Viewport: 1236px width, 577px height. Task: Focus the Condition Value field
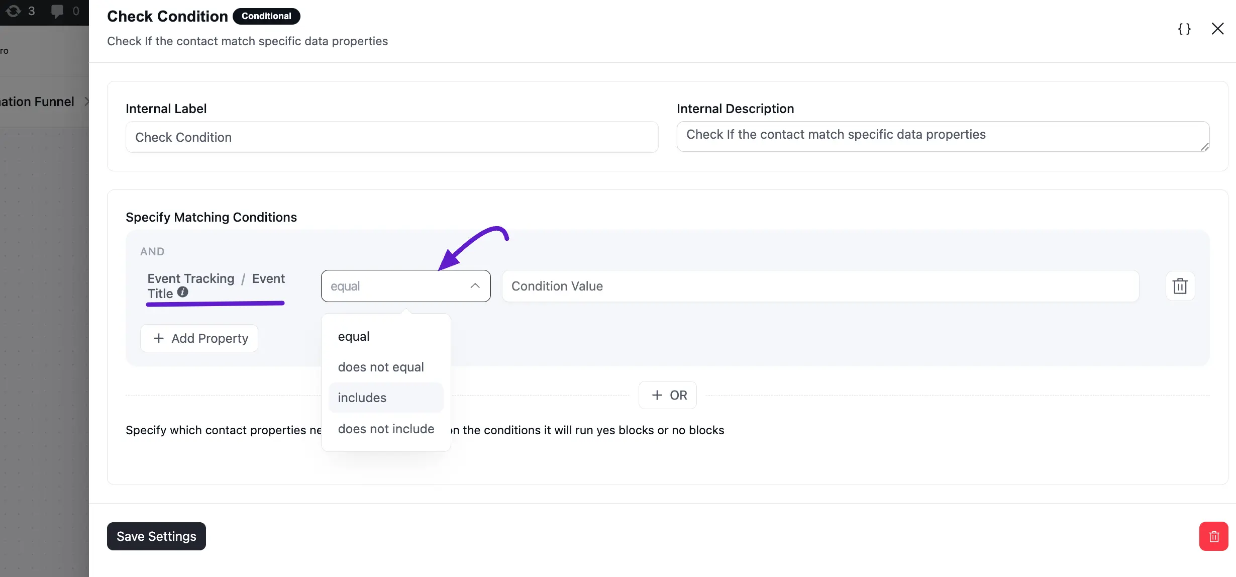click(x=820, y=286)
